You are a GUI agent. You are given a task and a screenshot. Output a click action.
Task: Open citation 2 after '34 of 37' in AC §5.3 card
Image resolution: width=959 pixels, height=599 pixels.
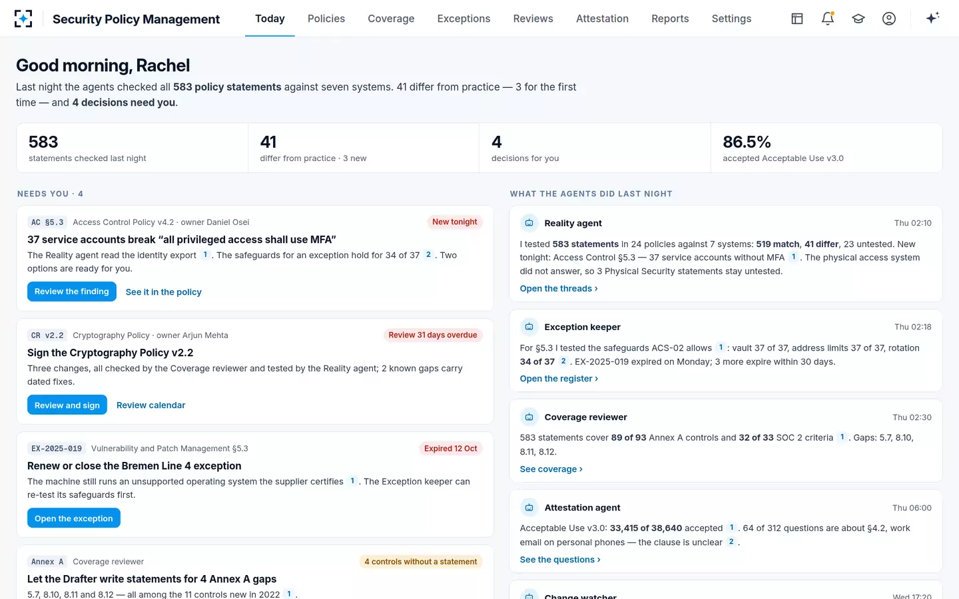(x=428, y=255)
